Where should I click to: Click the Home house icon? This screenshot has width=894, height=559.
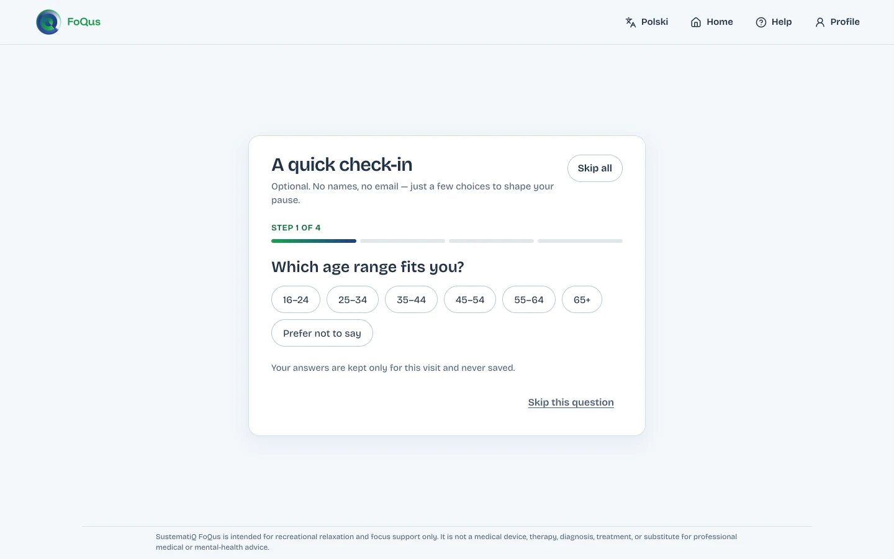[x=696, y=22]
